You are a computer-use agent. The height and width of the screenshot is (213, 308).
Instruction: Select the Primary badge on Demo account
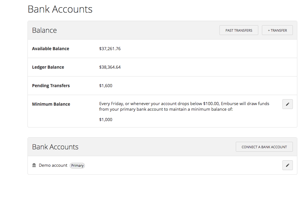(77, 165)
